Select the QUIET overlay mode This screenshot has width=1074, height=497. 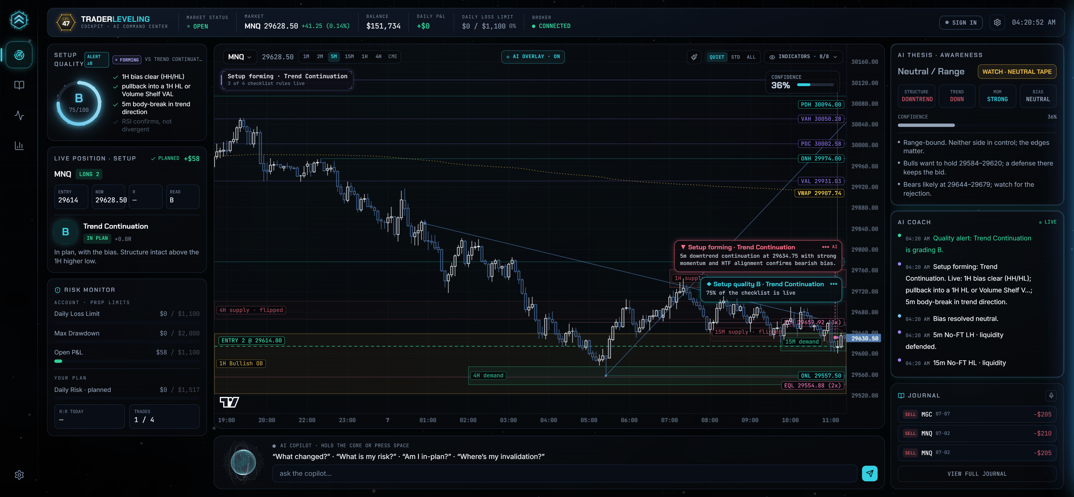pyautogui.click(x=717, y=57)
